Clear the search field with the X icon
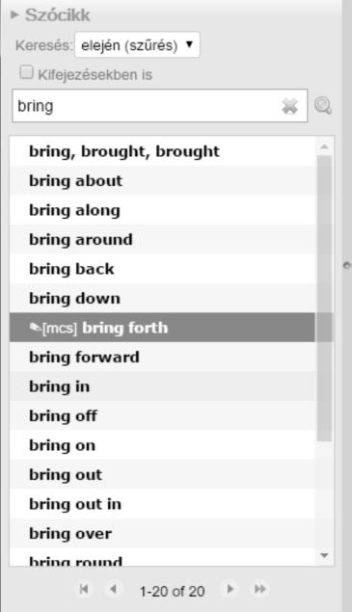The height and width of the screenshot is (612, 352). pyautogui.click(x=289, y=106)
